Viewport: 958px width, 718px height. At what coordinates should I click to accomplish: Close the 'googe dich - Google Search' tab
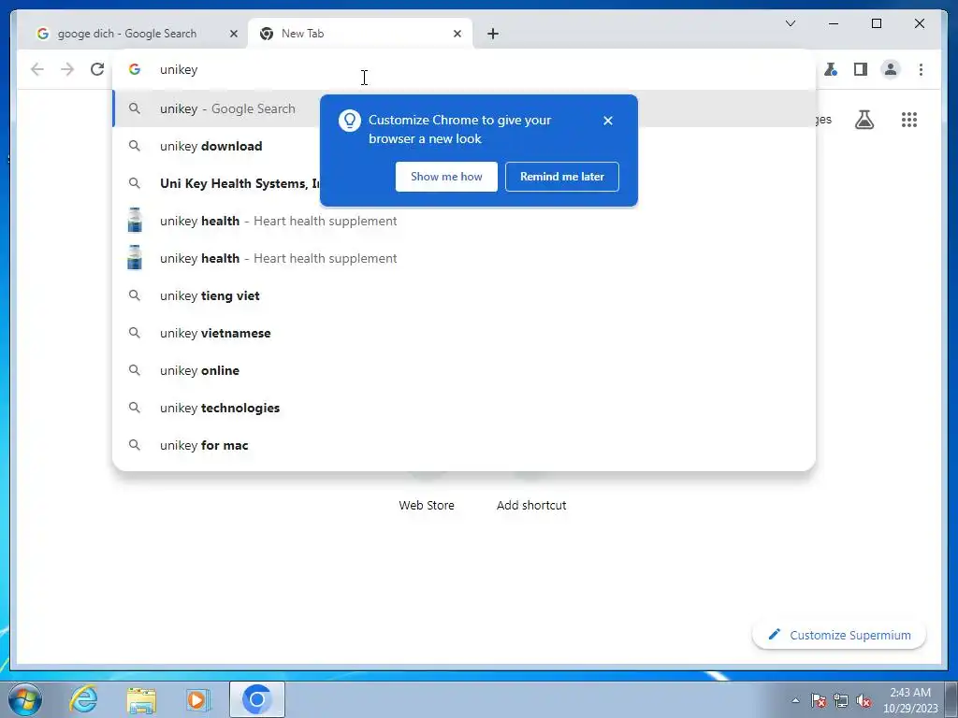click(233, 34)
